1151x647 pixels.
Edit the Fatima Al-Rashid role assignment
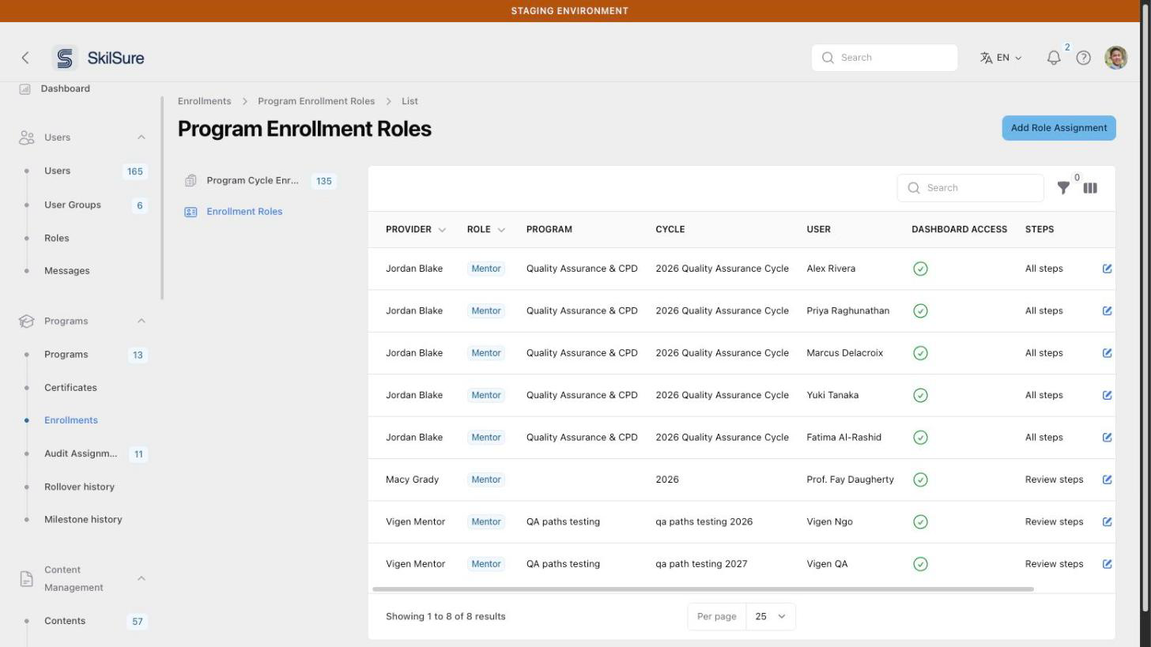1107,437
